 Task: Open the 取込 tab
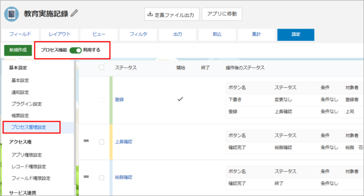click(x=217, y=34)
